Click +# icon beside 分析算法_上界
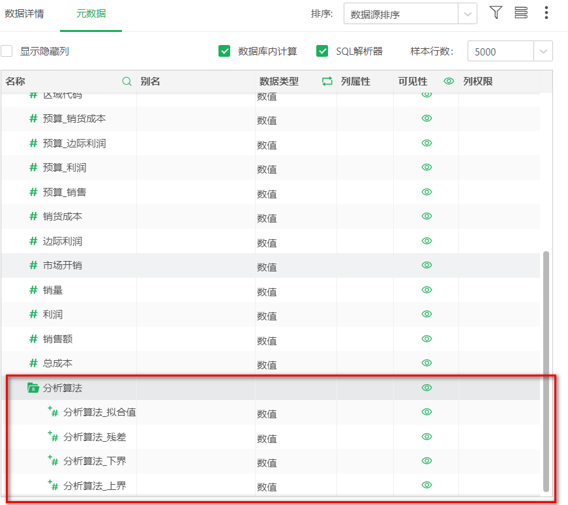The width and height of the screenshot is (568, 505). tap(53, 485)
